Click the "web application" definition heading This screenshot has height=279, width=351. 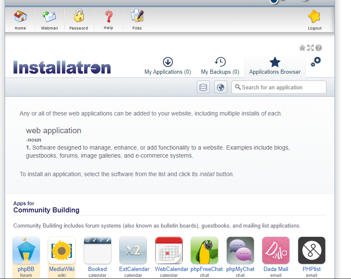pos(54,131)
